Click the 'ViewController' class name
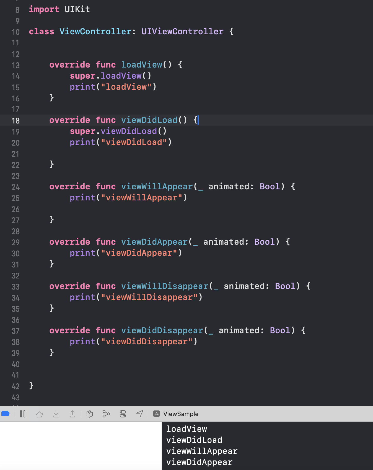Image resolution: width=373 pixels, height=470 pixels. click(x=95, y=32)
